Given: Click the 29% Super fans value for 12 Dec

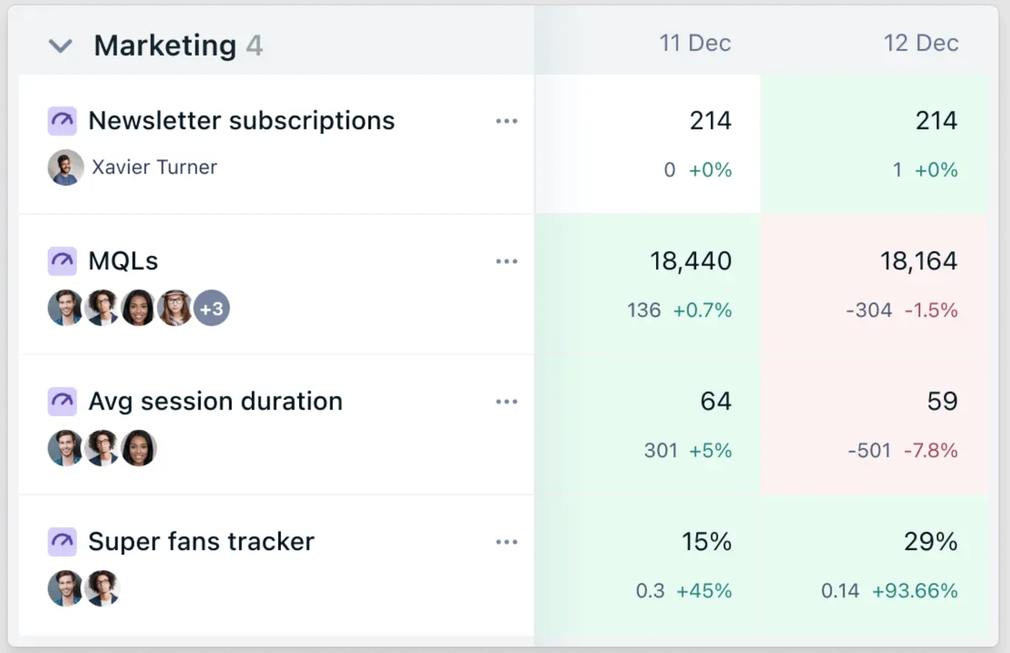Looking at the screenshot, I should coord(930,542).
